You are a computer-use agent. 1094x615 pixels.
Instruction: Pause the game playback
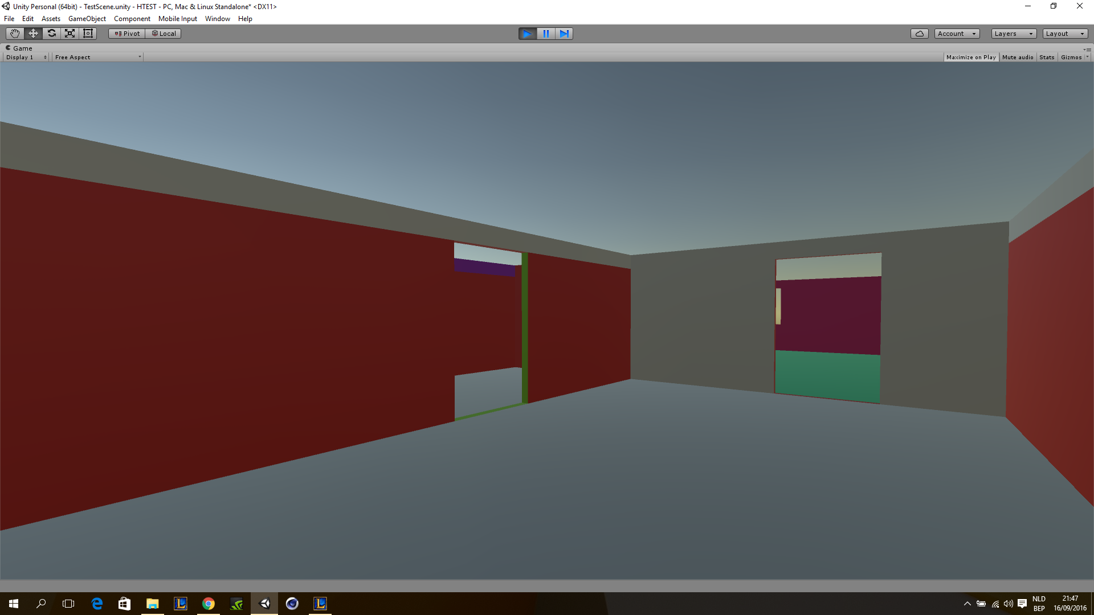click(546, 34)
